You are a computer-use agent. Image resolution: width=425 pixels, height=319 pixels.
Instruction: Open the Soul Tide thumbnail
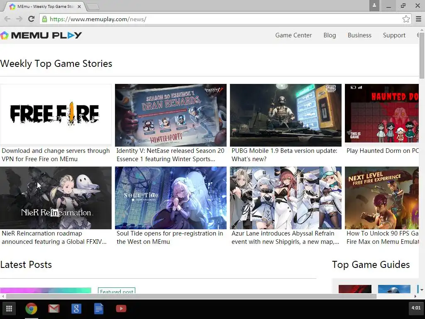[x=171, y=198]
